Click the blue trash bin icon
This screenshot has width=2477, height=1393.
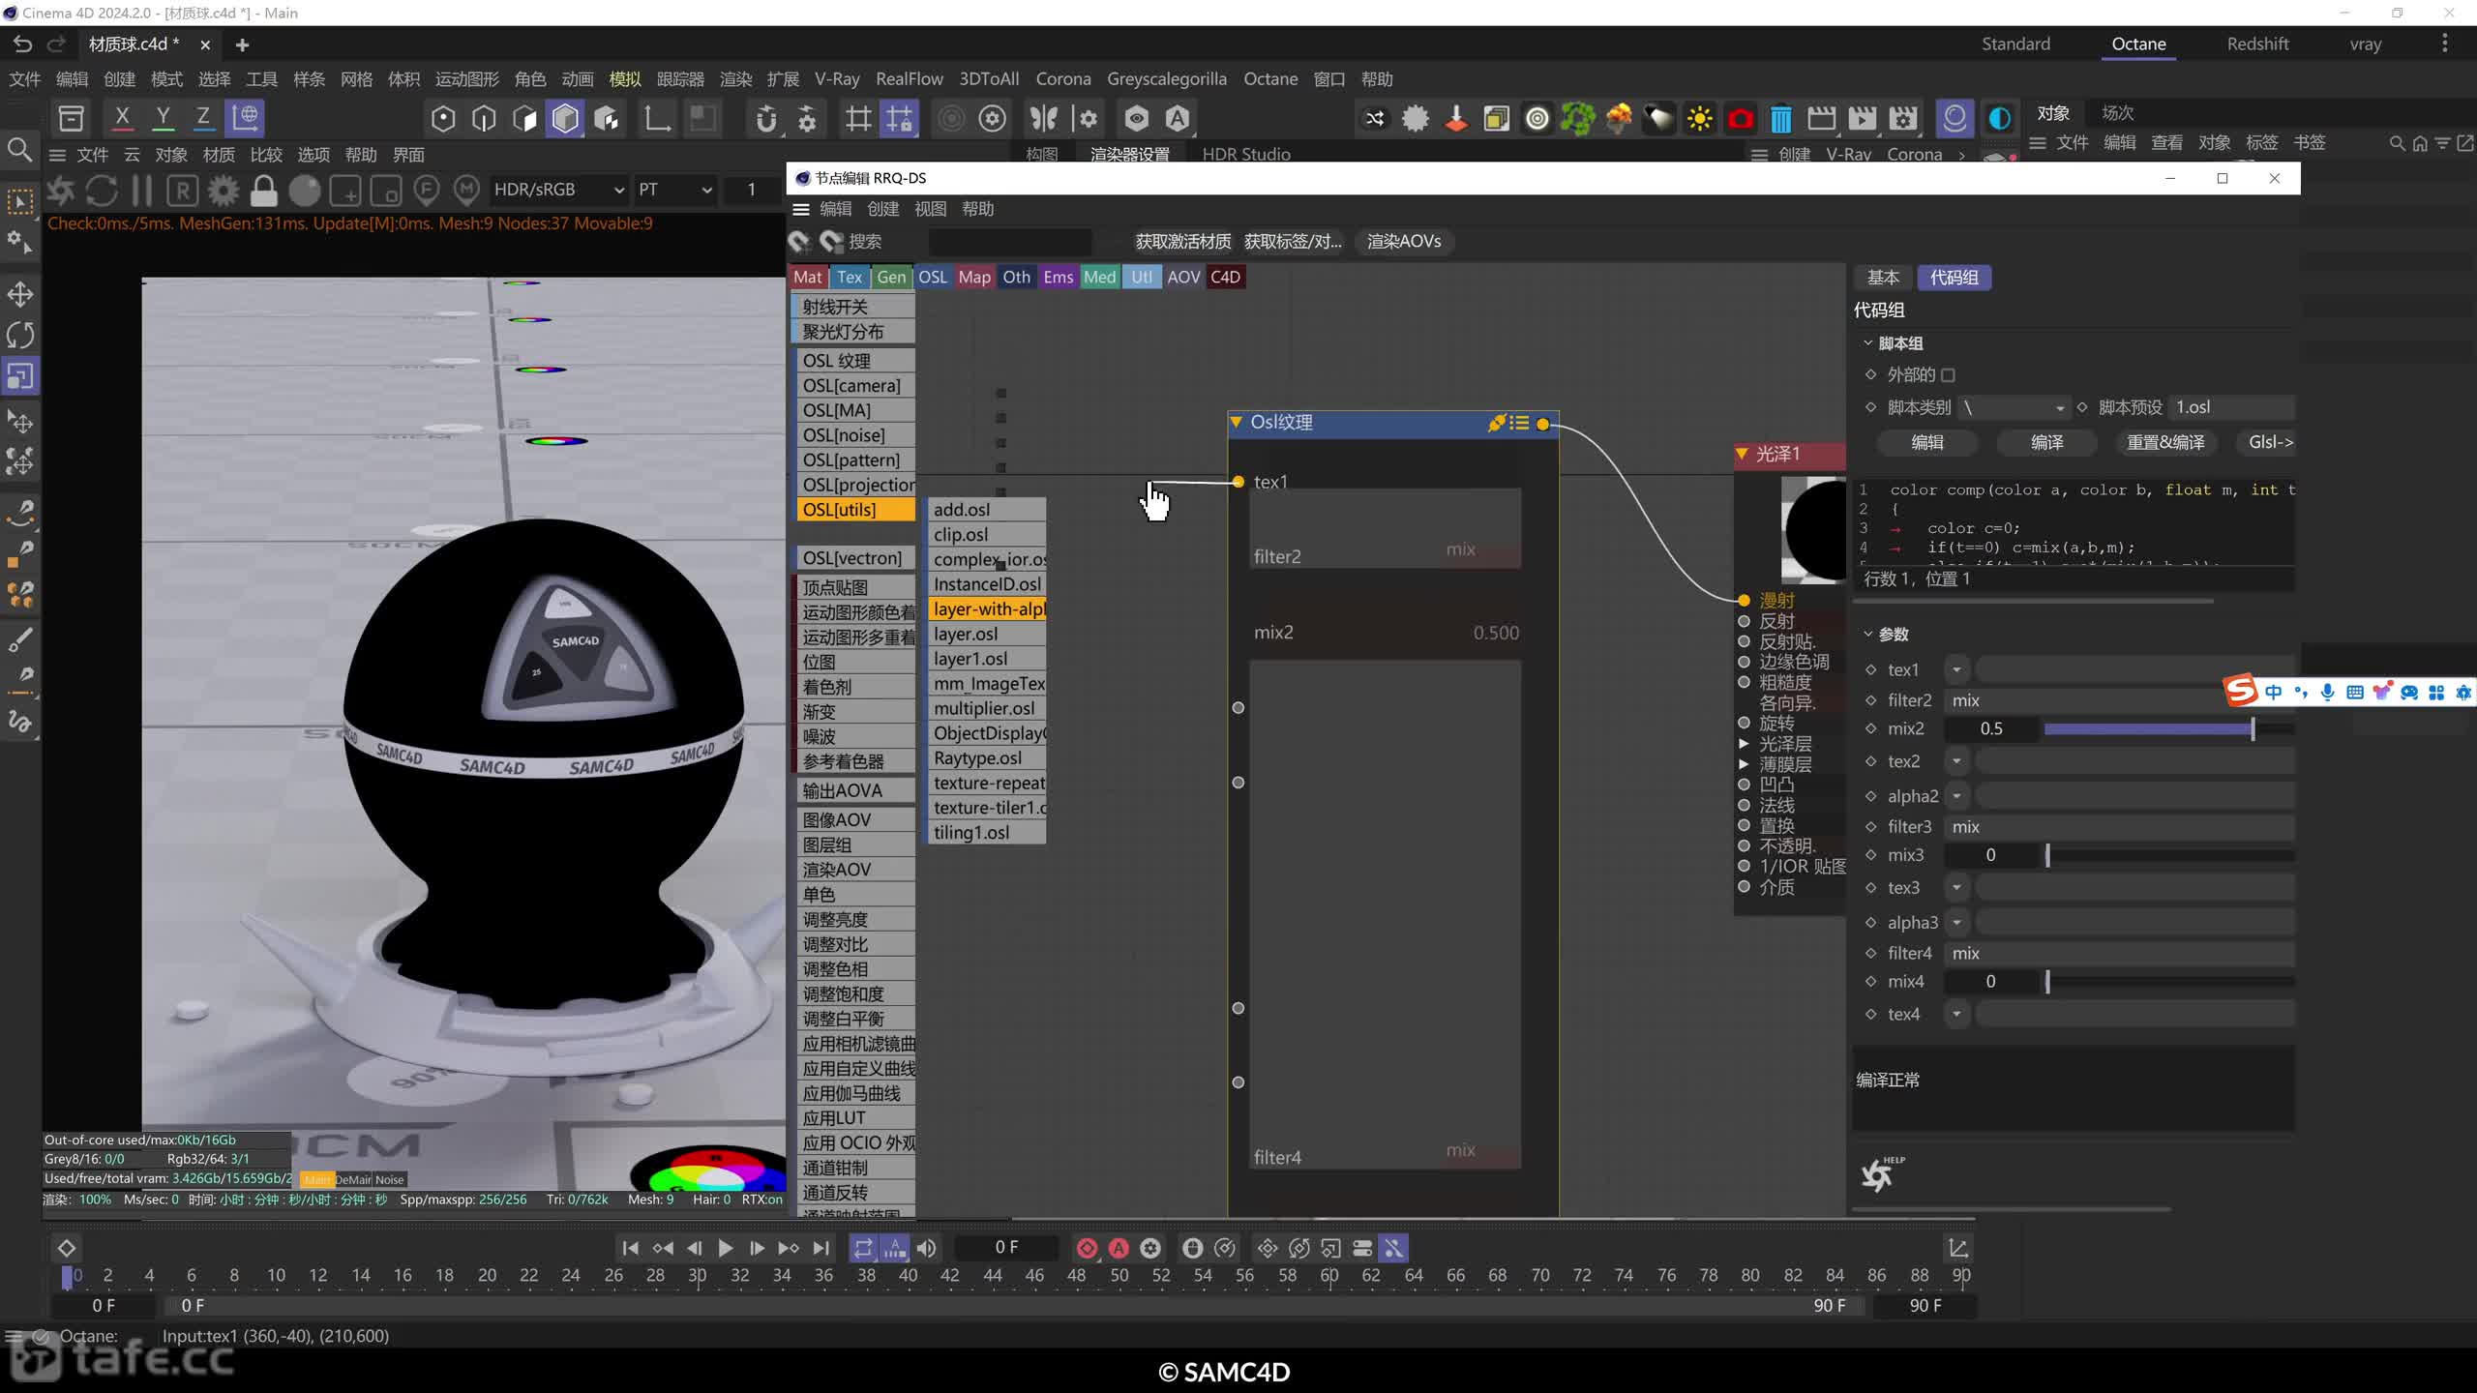(1780, 119)
